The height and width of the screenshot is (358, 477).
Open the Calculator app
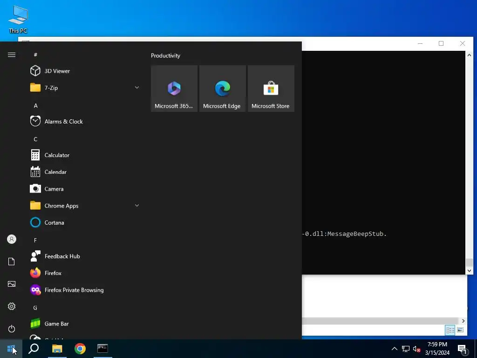pyautogui.click(x=84, y=155)
